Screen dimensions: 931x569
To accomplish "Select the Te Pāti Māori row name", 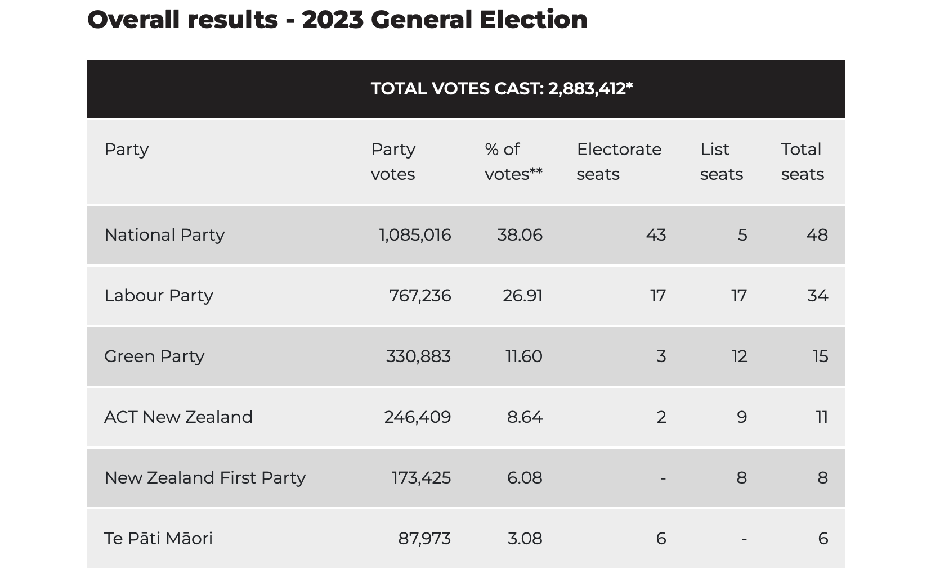I will pos(158,539).
